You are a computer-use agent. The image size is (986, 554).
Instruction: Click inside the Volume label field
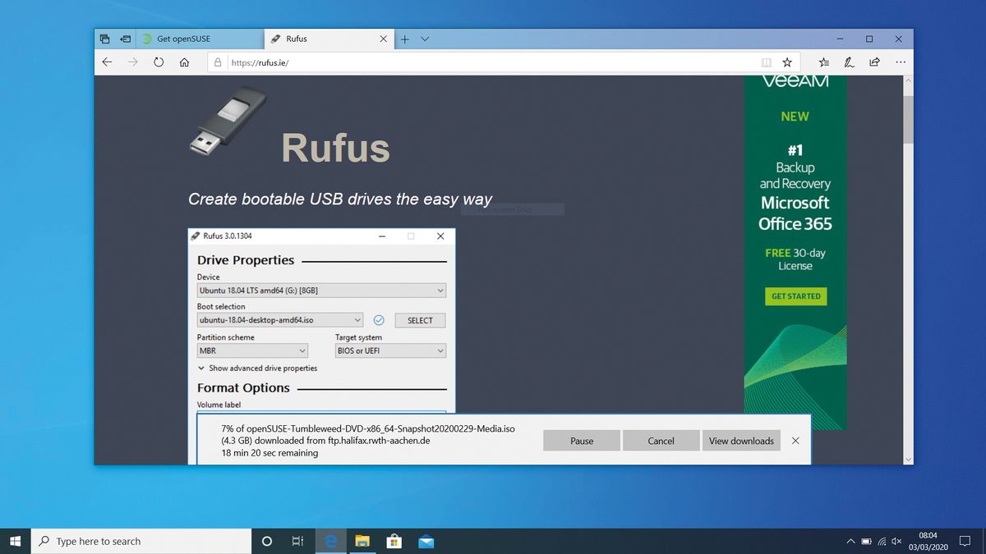pos(320,419)
